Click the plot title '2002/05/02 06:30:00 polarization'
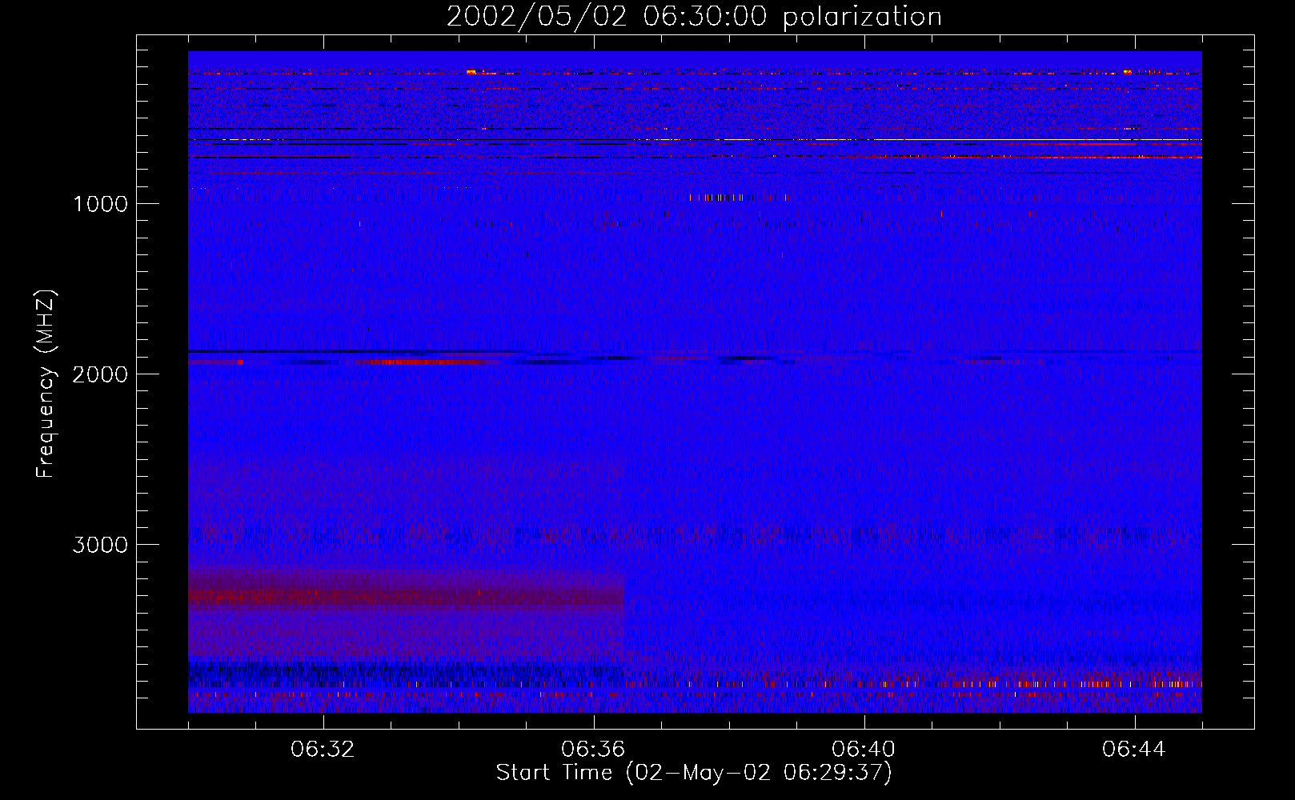The width and height of the screenshot is (1295, 800). (x=694, y=17)
